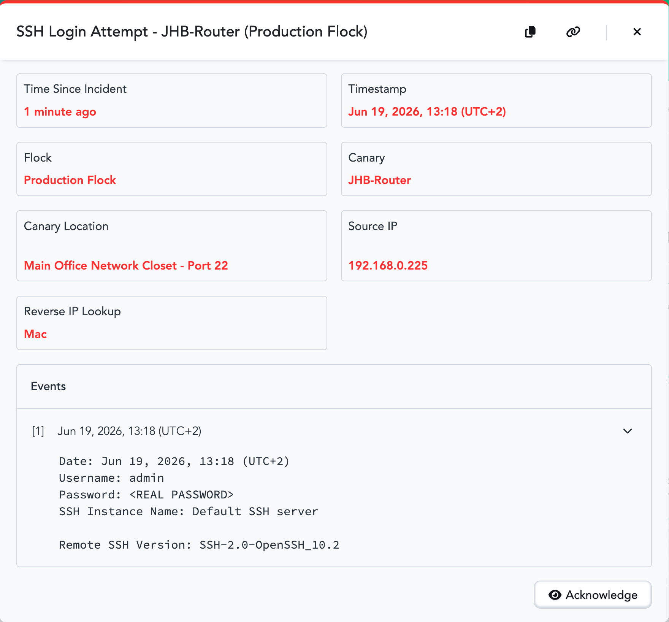Select the Username: admin line
This screenshot has width=669, height=622.
pyautogui.click(x=111, y=478)
